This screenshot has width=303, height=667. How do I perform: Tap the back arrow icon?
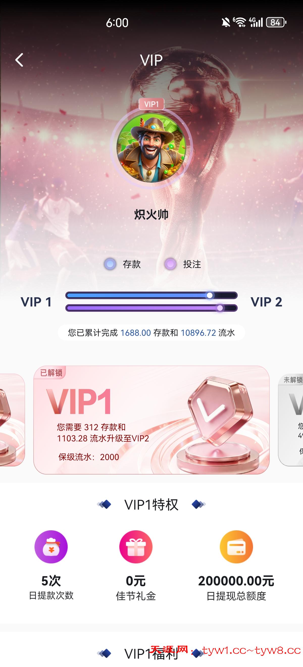coord(19,60)
